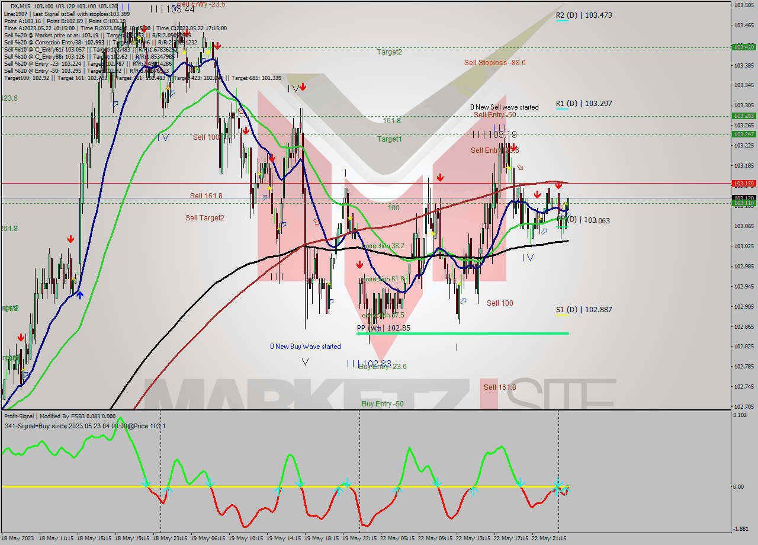758x545 pixels.
Task: Click the I I I 103.44 wave label
Action: pos(172,9)
